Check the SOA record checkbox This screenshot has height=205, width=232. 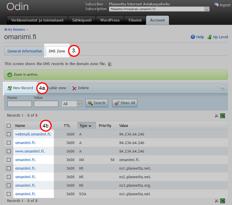pos(9,194)
